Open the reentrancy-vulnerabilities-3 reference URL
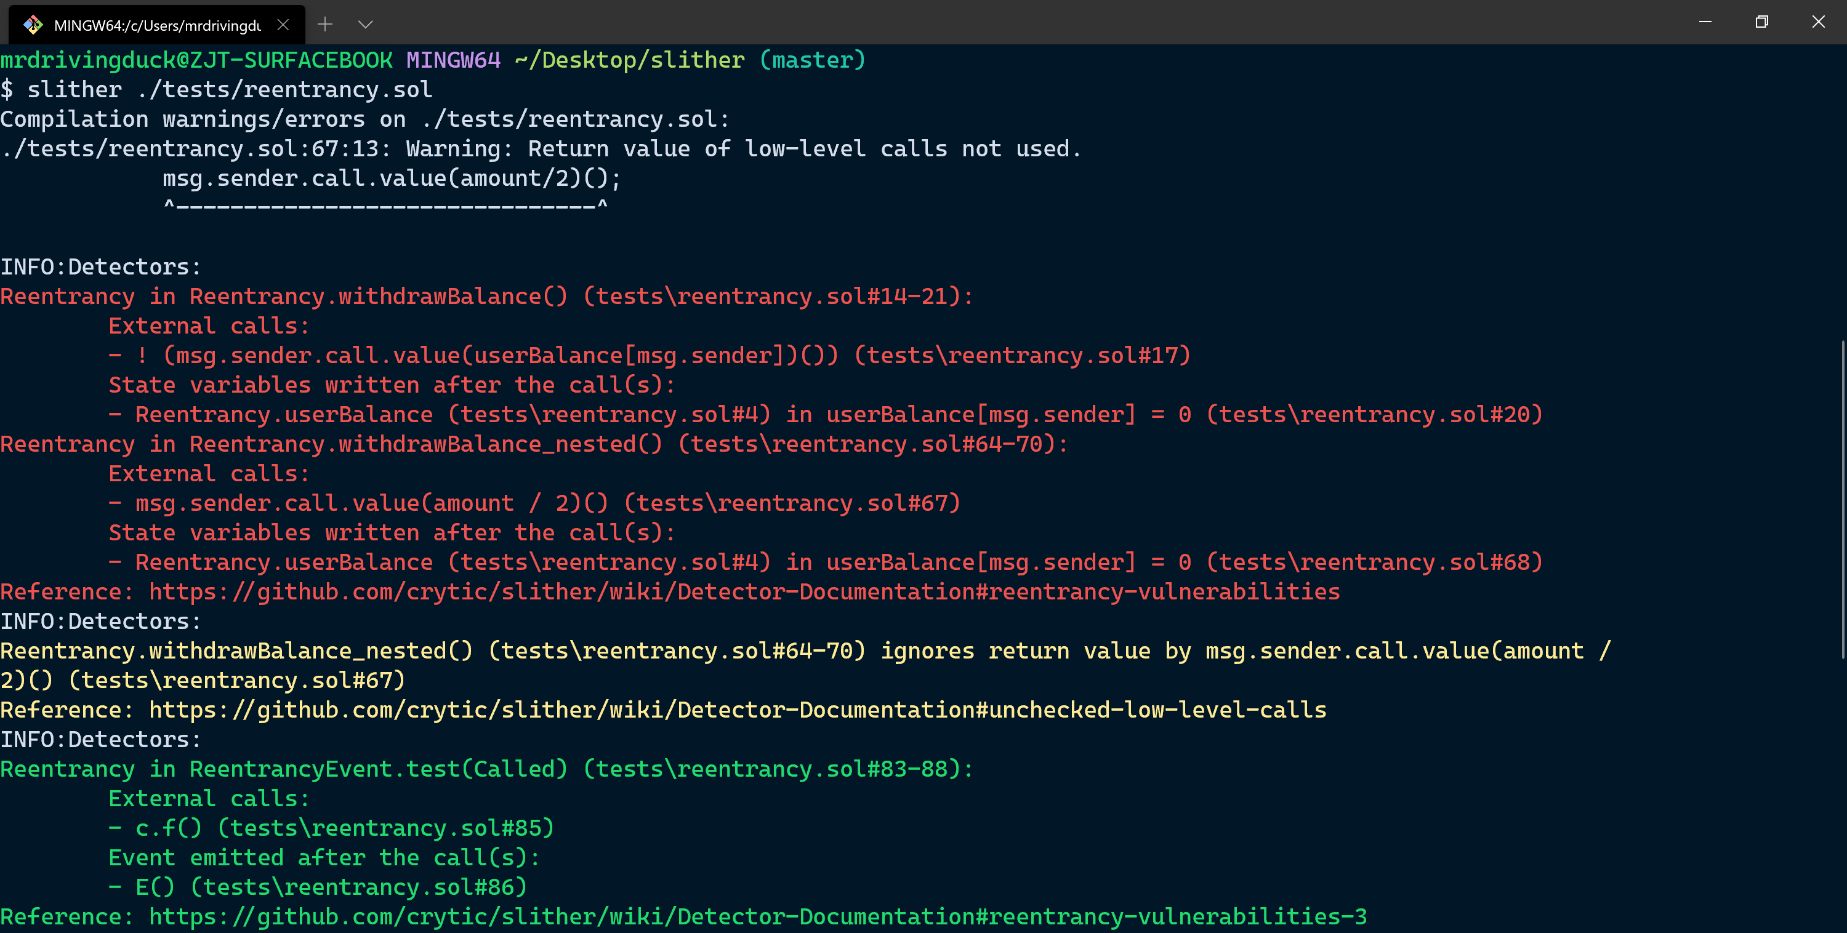 click(758, 916)
